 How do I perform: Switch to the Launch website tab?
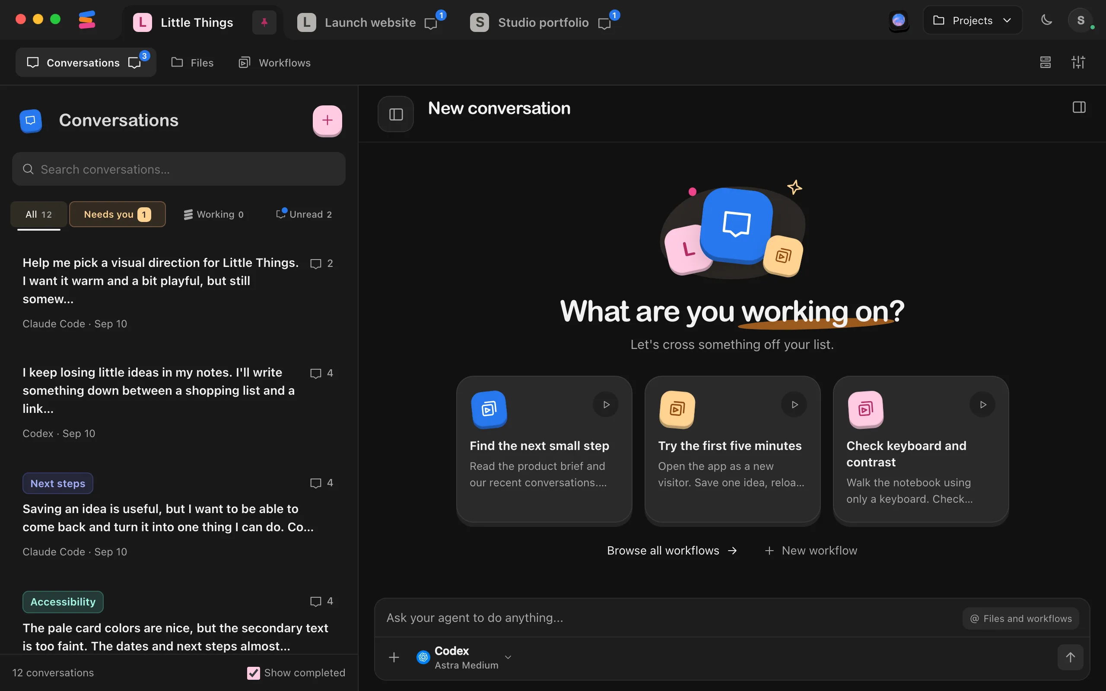[x=370, y=22]
